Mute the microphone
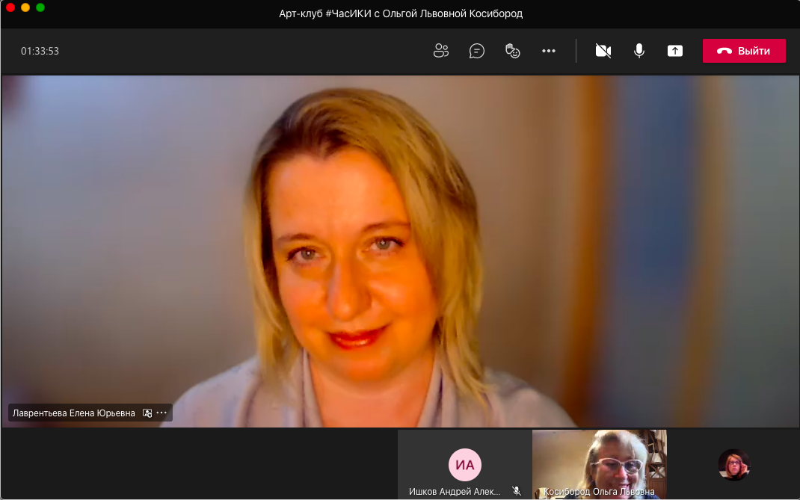 point(639,51)
